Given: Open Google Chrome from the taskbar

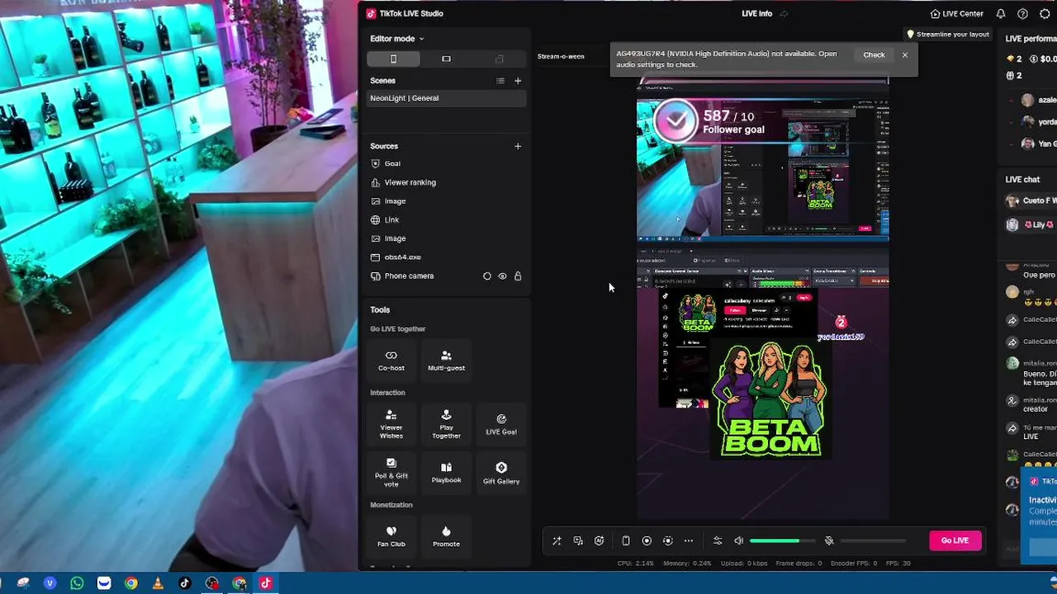Looking at the screenshot, I should point(131,583).
